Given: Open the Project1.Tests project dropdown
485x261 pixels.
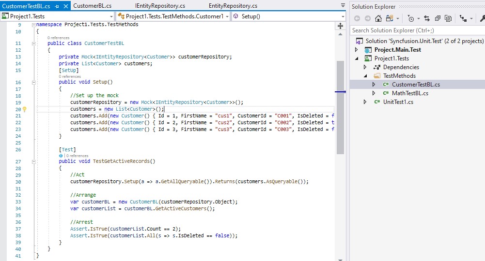Looking at the screenshot, I should click(x=111, y=16).
